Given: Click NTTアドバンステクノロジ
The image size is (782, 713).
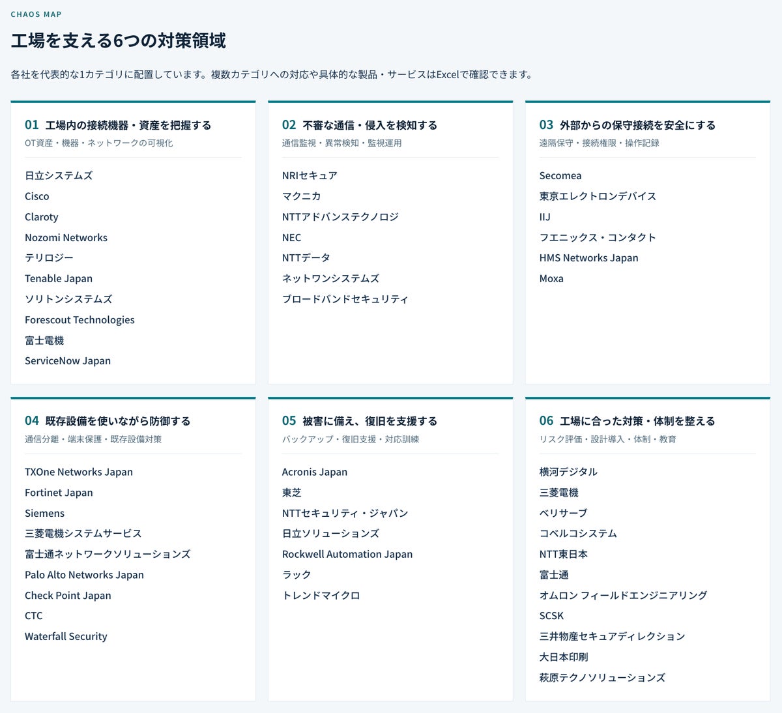Looking at the screenshot, I should pyautogui.click(x=340, y=217).
